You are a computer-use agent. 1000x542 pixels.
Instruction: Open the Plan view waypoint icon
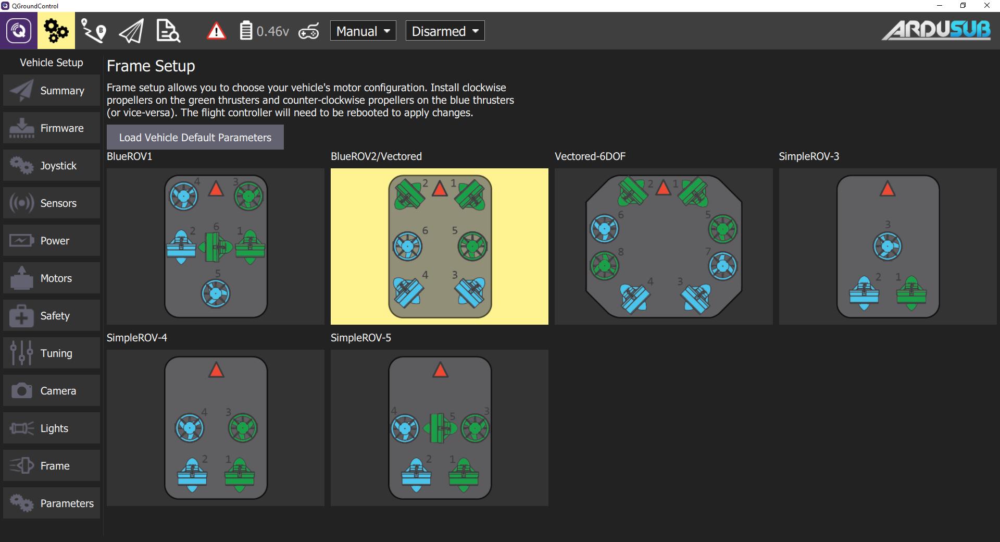click(94, 31)
